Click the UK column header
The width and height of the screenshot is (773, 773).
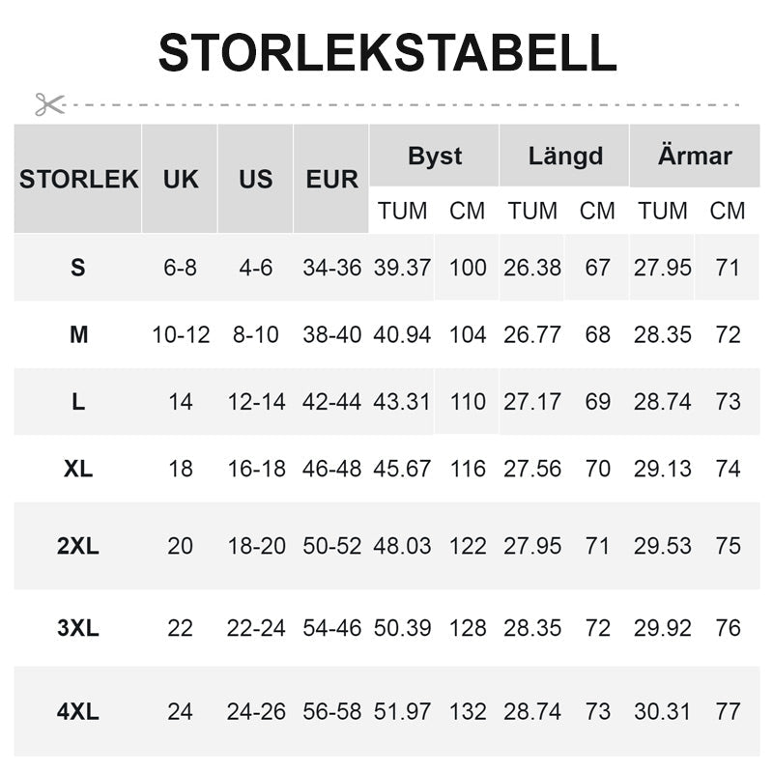(181, 179)
